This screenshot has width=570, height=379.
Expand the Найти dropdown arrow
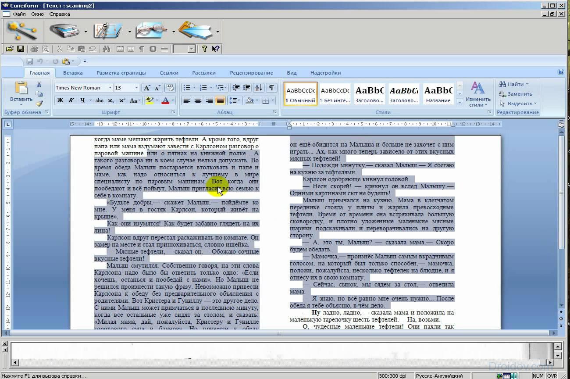pos(527,84)
